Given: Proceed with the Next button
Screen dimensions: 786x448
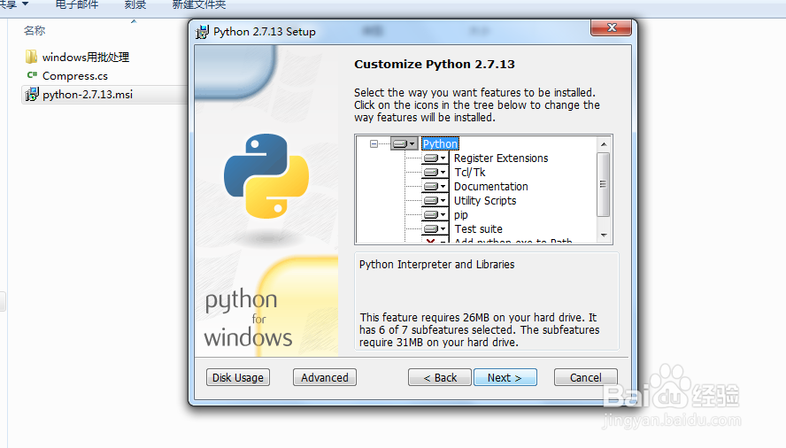Looking at the screenshot, I should coord(505,377).
